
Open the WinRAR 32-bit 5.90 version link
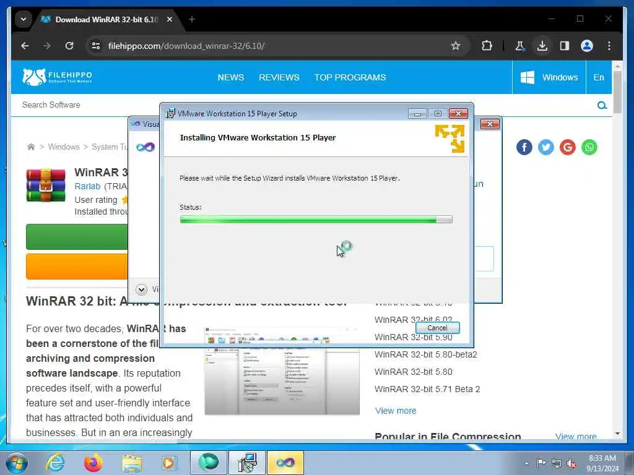coord(413,337)
